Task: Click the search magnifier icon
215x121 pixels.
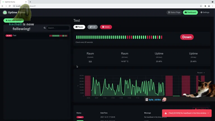Action: click(x=45, y=28)
